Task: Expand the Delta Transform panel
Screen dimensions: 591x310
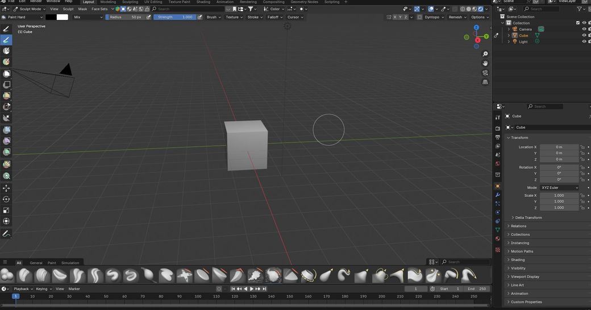Action: [x=528, y=217]
